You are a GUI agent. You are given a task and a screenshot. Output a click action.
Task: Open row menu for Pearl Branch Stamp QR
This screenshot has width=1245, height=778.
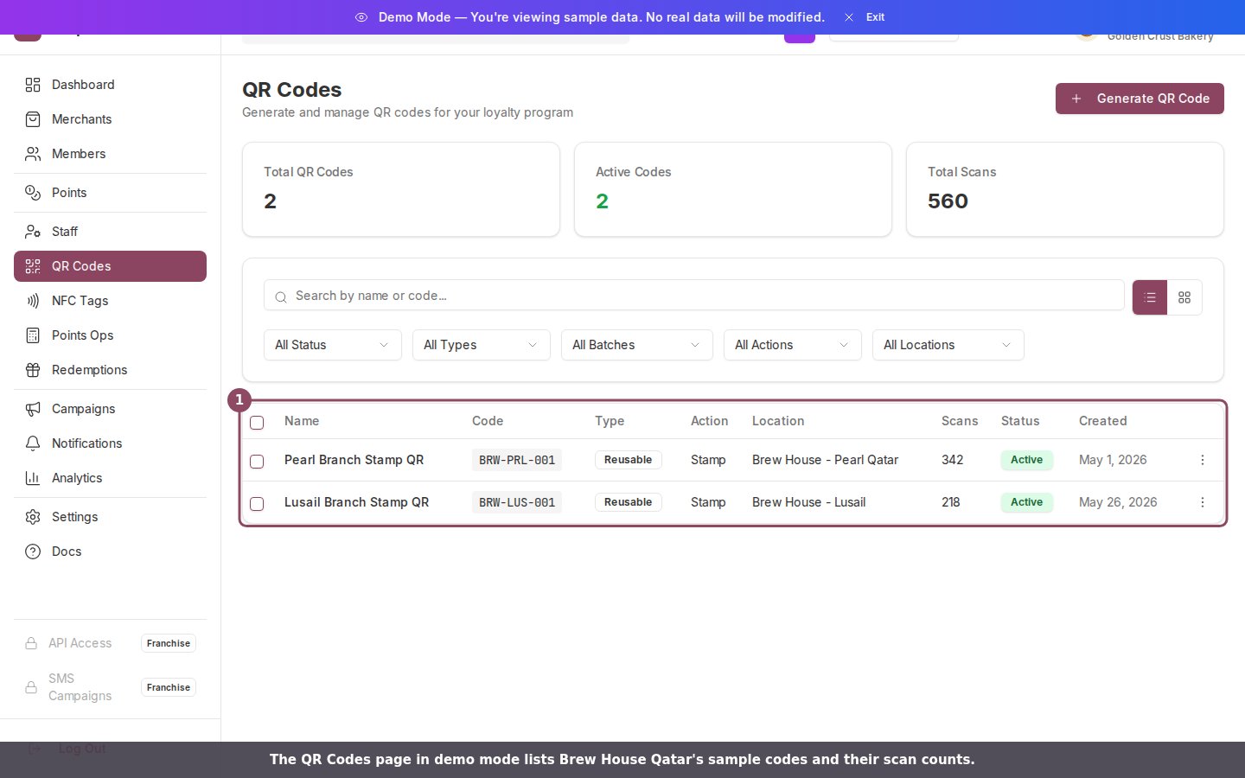point(1203,460)
